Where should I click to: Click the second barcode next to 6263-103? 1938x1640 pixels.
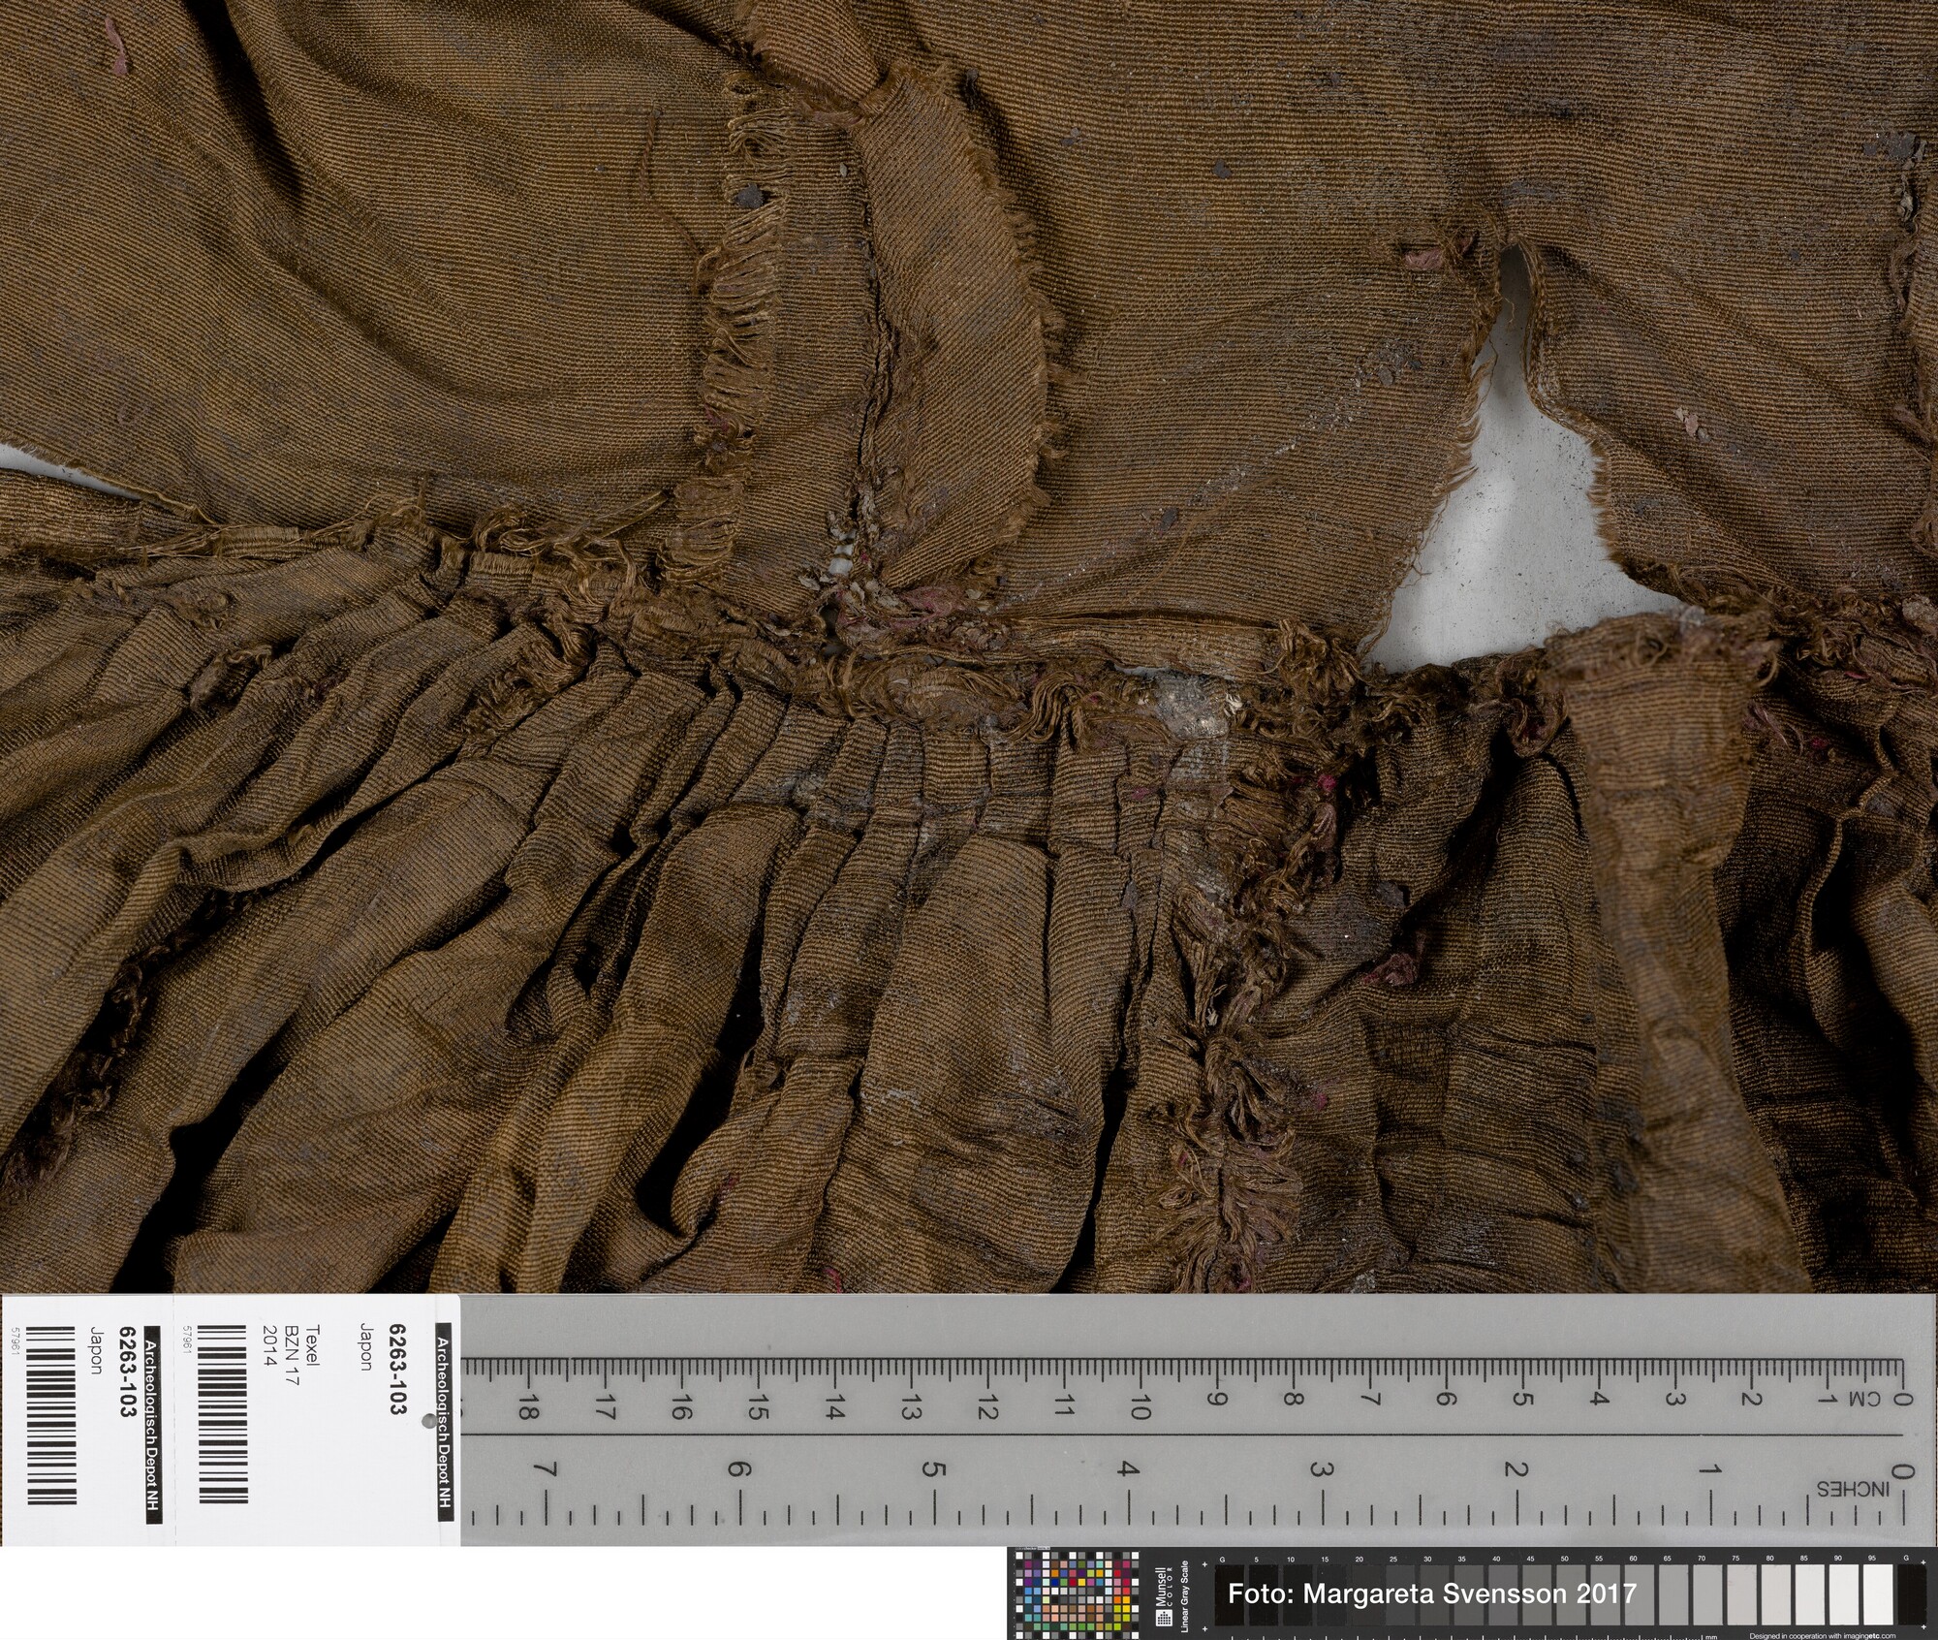pyautogui.click(x=223, y=1412)
